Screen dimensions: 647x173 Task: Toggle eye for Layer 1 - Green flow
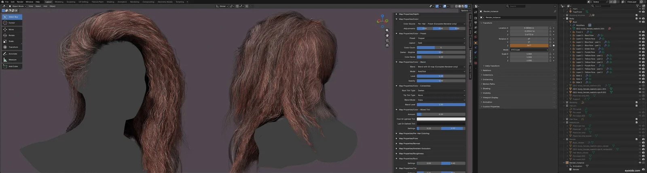coord(640,49)
